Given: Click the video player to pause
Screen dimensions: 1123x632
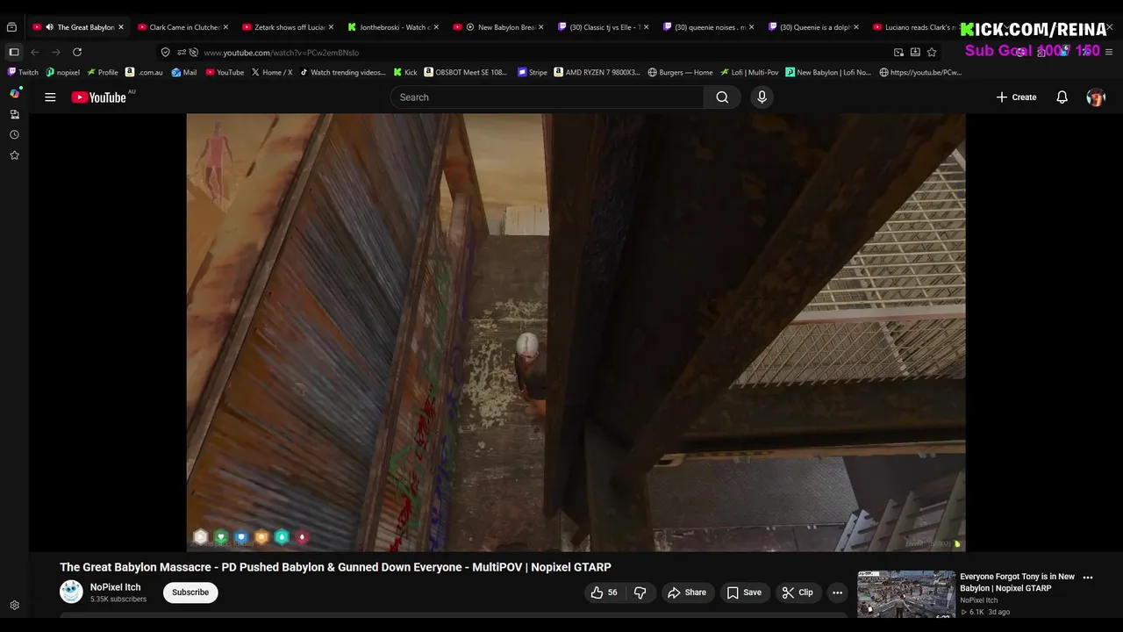Looking at the screenshot, I should pyautogui.click(x=576, y=332).
